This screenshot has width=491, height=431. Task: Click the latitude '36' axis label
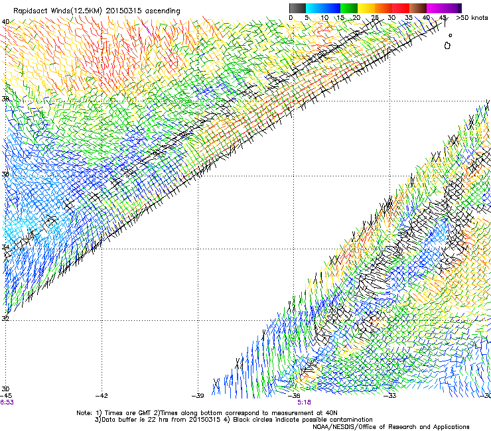(5, 174)
